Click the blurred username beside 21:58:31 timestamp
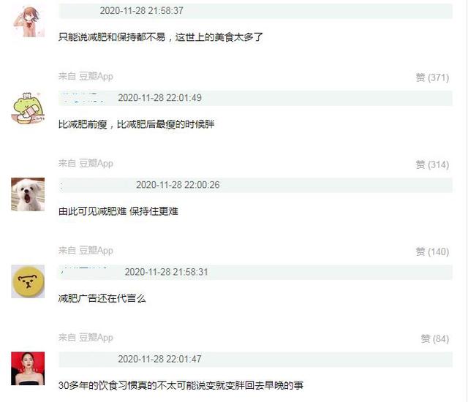 [x=86, y=272]
